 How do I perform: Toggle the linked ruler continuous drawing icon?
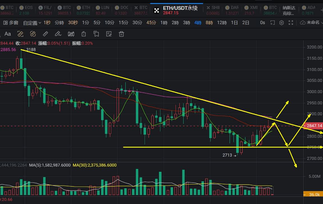(33, 34)
